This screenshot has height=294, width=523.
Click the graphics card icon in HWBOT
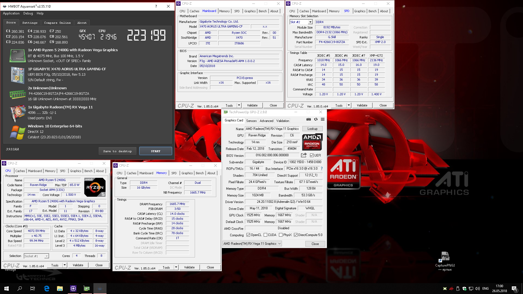(x=18, y=113)
